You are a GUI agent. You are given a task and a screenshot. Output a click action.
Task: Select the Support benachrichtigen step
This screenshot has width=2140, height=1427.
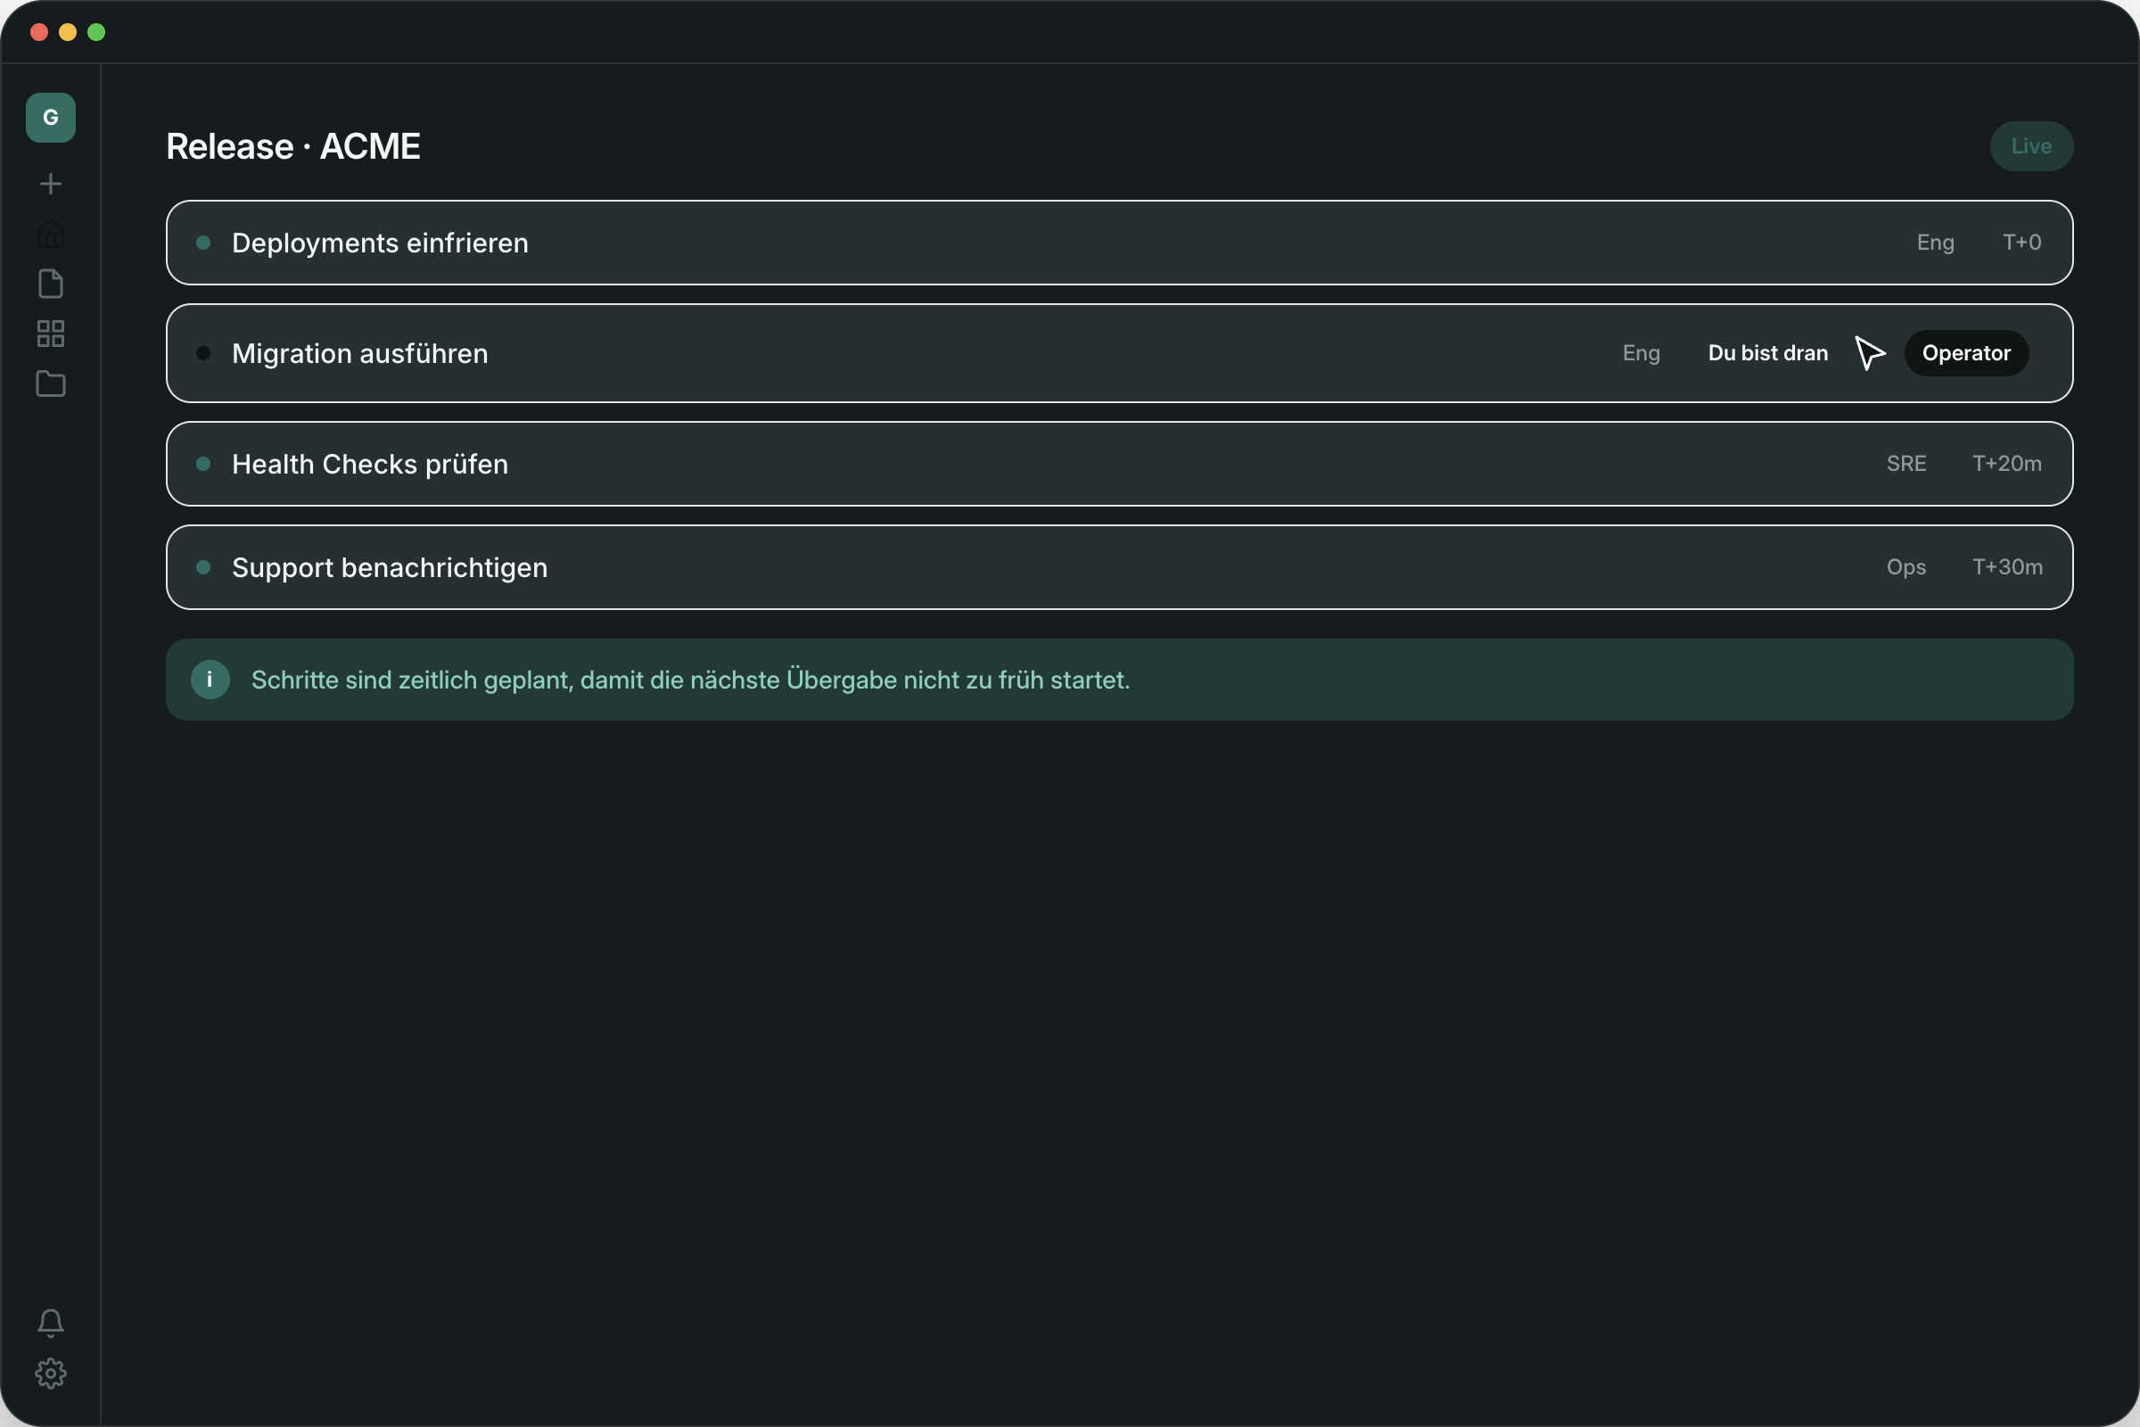click(1119, 568)
